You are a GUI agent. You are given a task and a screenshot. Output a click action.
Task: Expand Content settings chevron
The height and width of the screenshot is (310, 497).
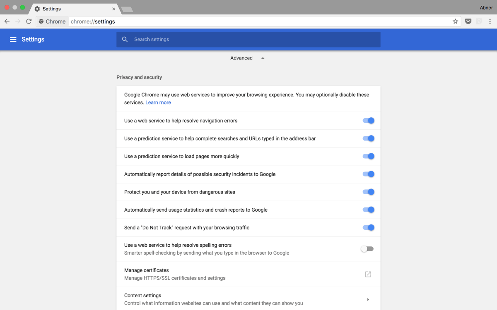tap(368, 299)
